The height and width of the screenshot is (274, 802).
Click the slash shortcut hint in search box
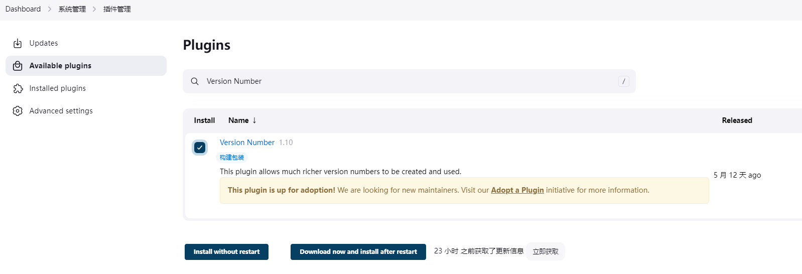[x=624, y=81]
